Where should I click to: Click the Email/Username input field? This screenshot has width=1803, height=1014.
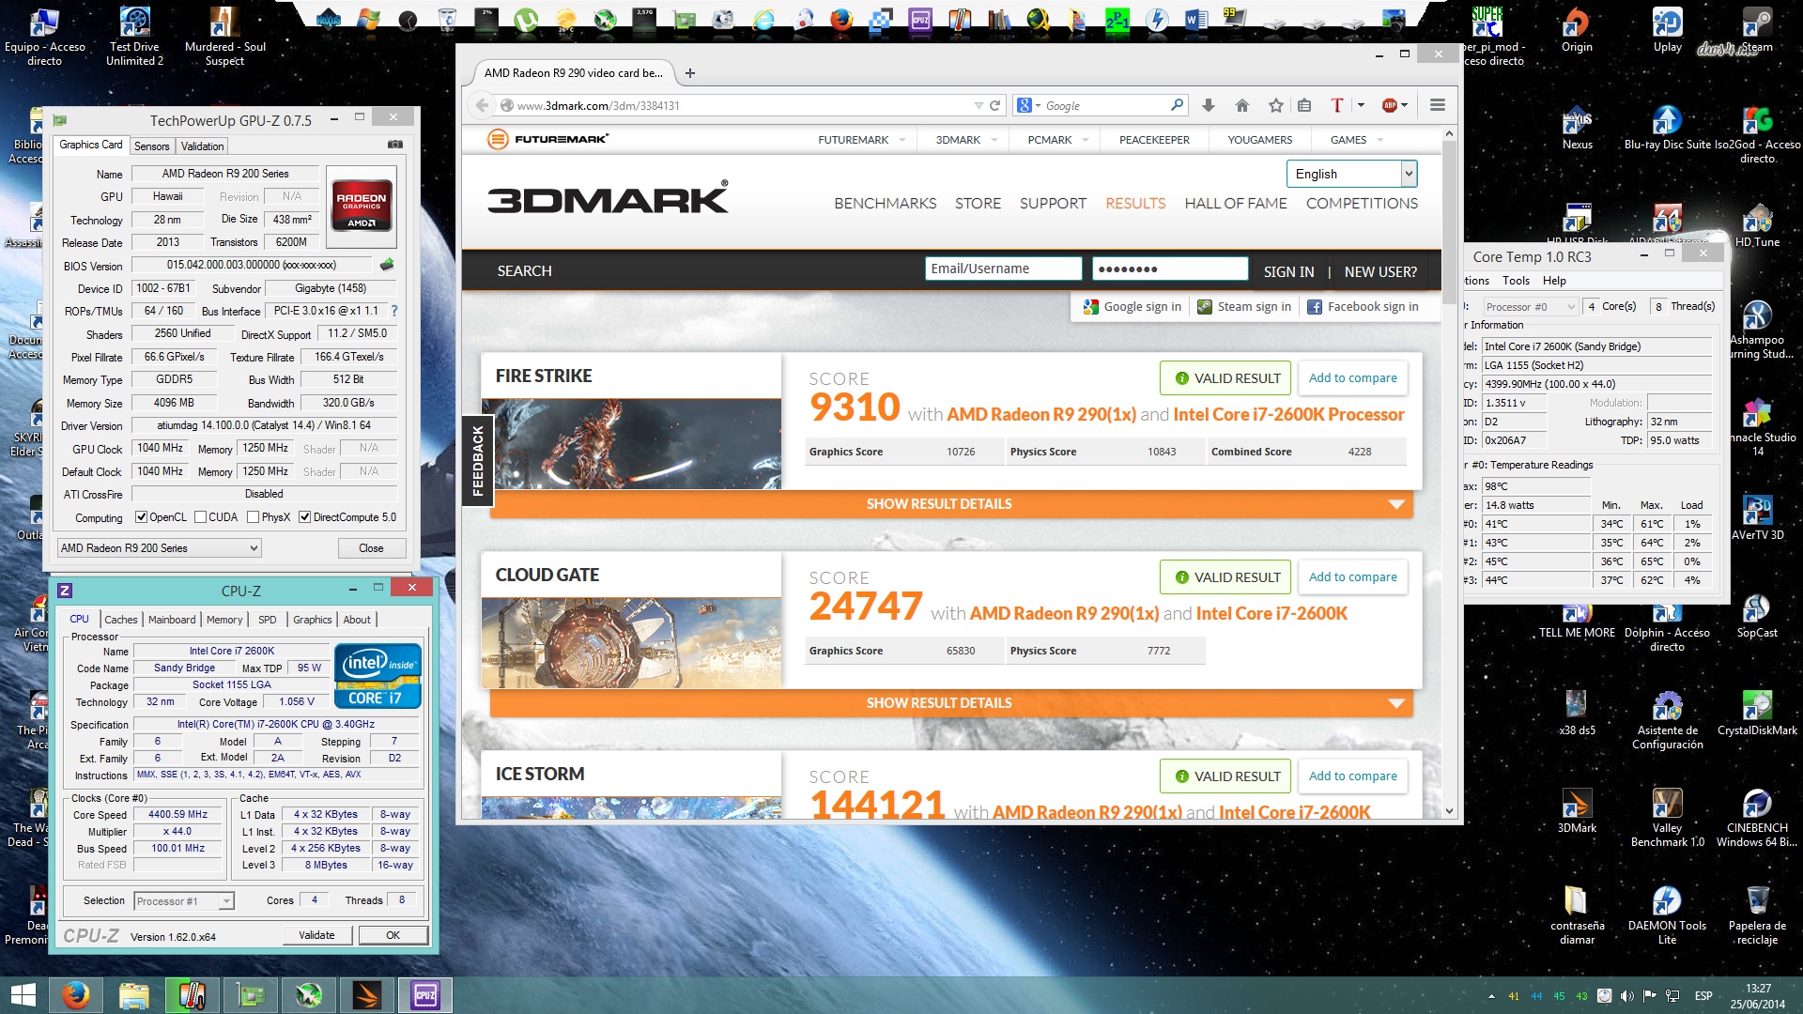[1002, 269]
